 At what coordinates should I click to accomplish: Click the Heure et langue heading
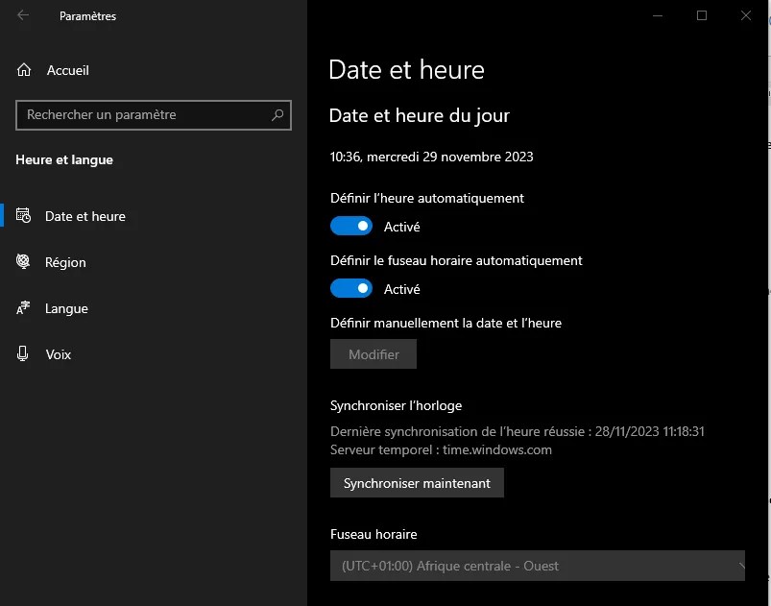(x=63, y=159)
